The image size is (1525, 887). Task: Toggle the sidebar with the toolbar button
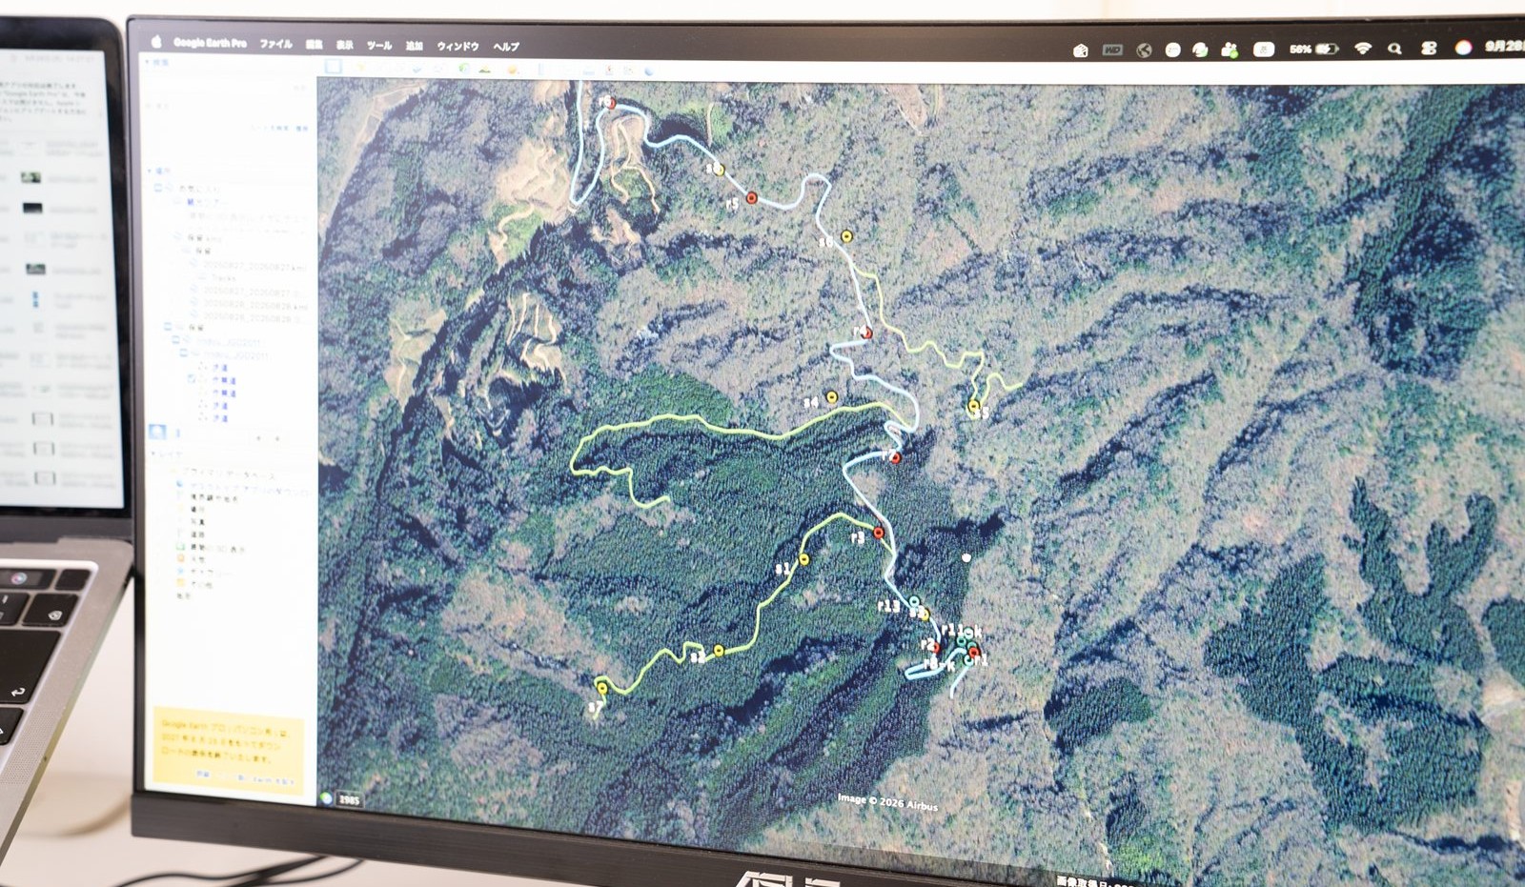(334, 67)
